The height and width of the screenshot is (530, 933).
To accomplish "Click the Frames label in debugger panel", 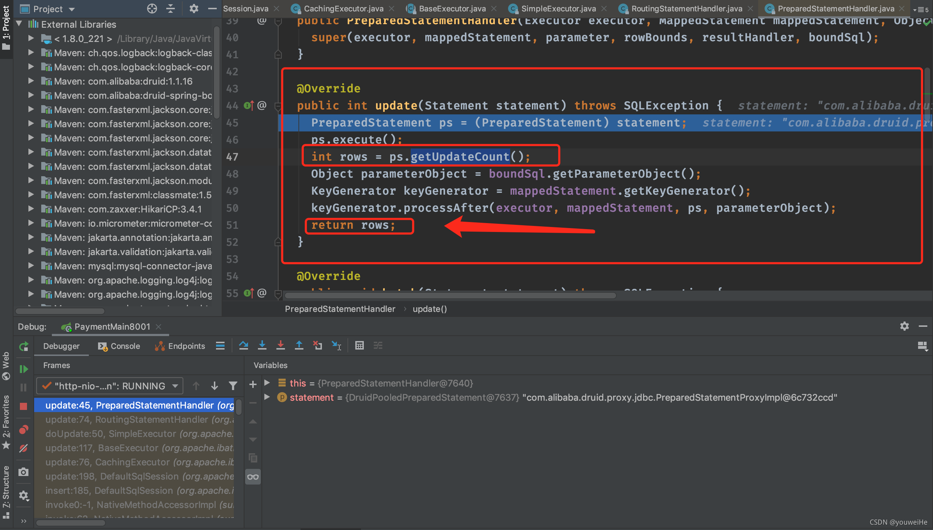I will (x=56, y=365).
